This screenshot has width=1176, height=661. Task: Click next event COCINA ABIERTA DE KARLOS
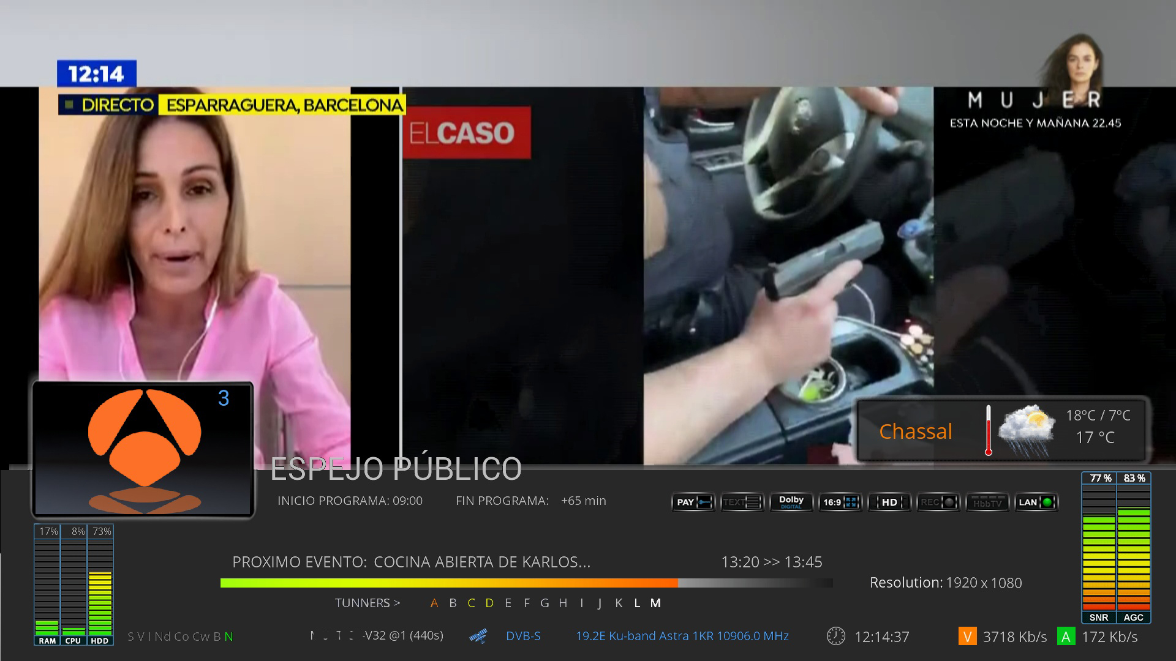(x=482, y=562)
